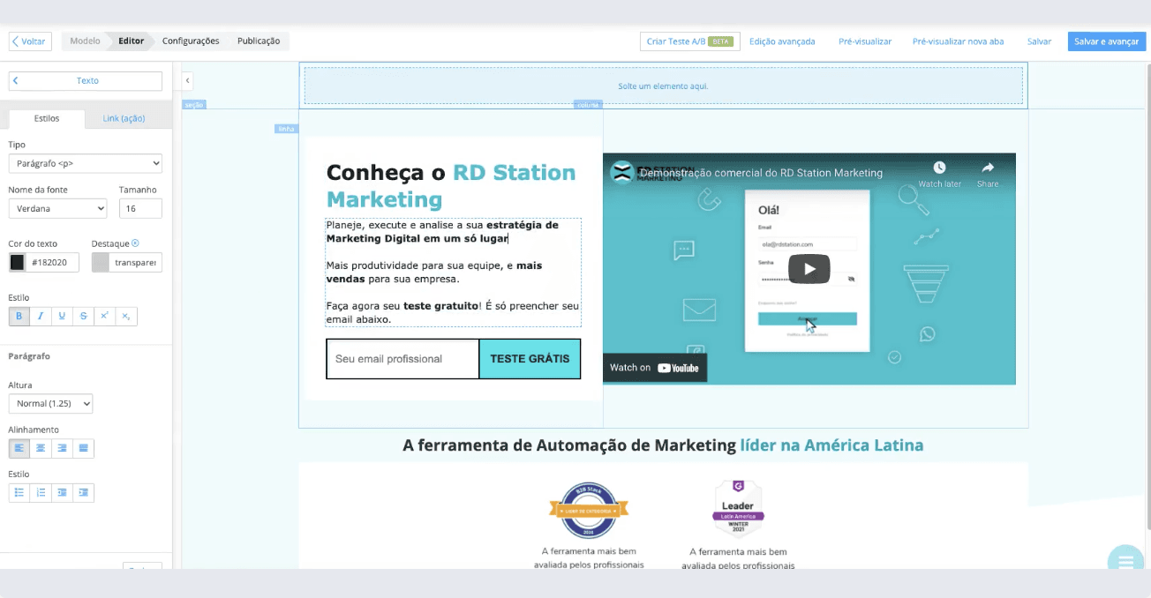This screenshot has height=598, width=1151.
Task: Click Pré-visualizar link
Action: [865, 41]
